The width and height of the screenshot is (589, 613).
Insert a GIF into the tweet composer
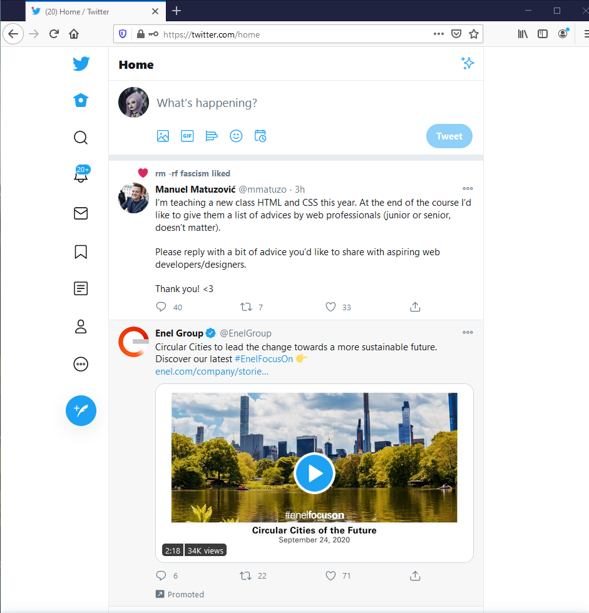[x=187, y=136]
